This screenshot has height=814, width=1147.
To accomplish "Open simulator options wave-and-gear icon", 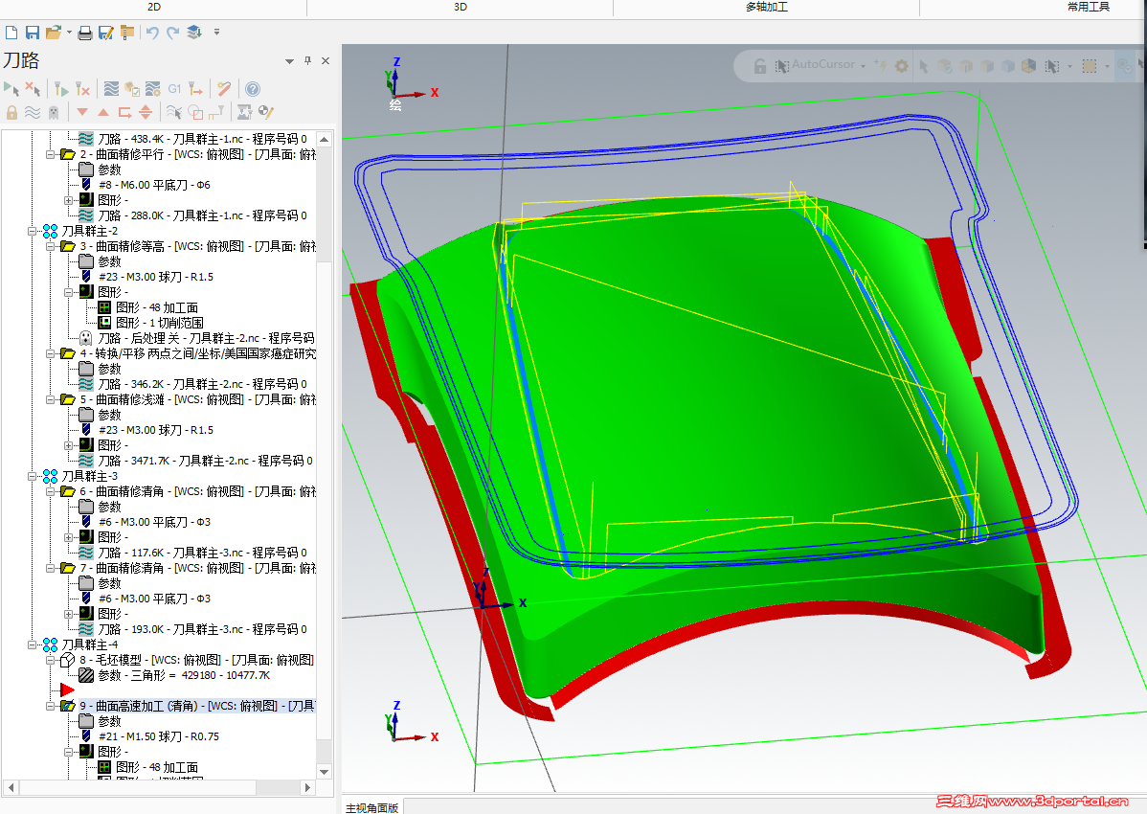I will pos(153,89).
